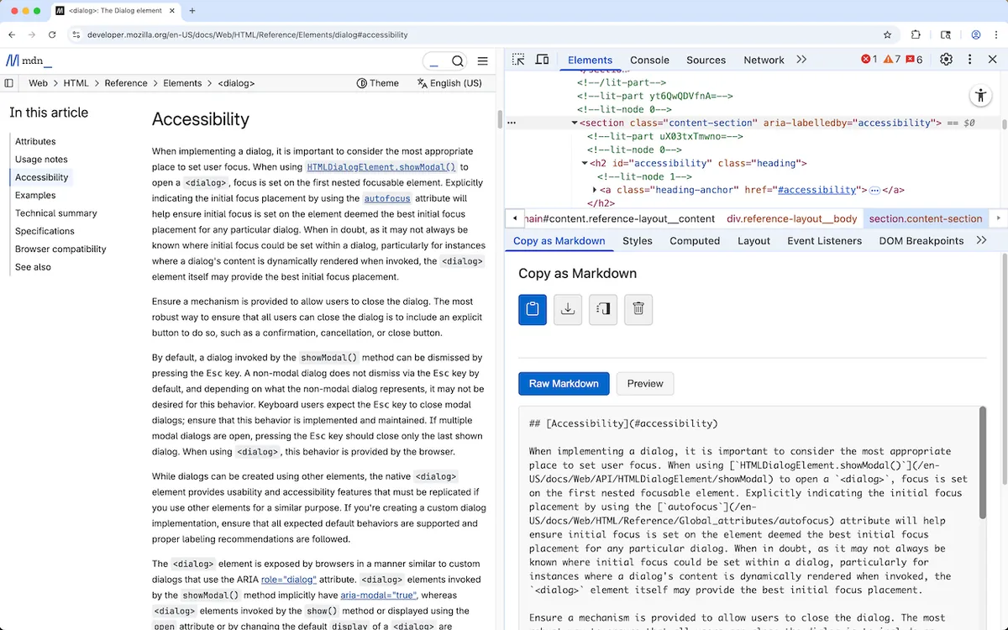Jump to Technical summary section

56,213
